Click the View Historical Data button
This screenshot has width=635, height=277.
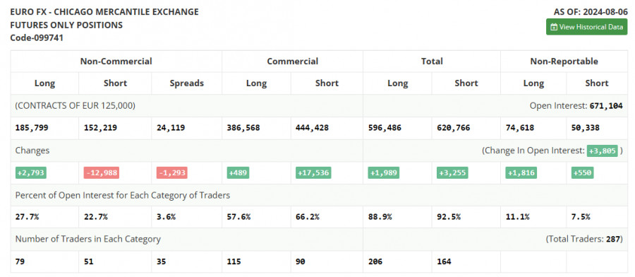586,27
